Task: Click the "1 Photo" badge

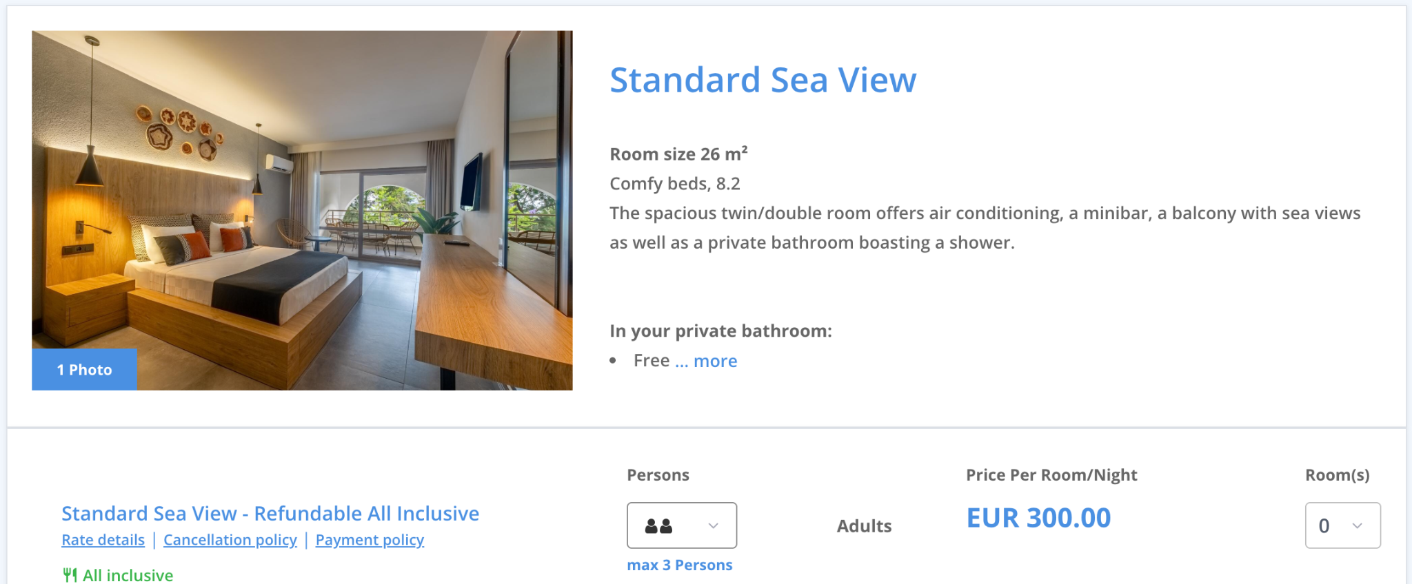Action: click(84, 370)
